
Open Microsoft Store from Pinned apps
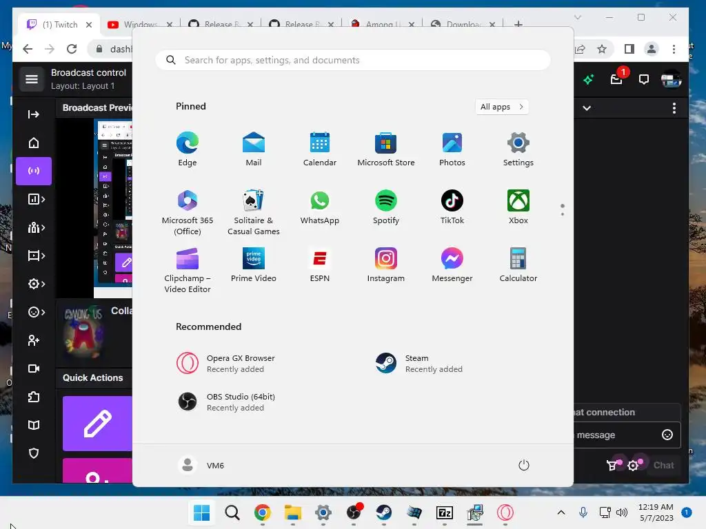(x=386, y=149)
